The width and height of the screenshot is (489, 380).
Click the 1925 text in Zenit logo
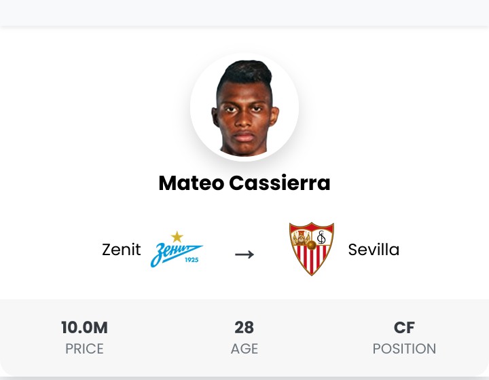(192, 260)
